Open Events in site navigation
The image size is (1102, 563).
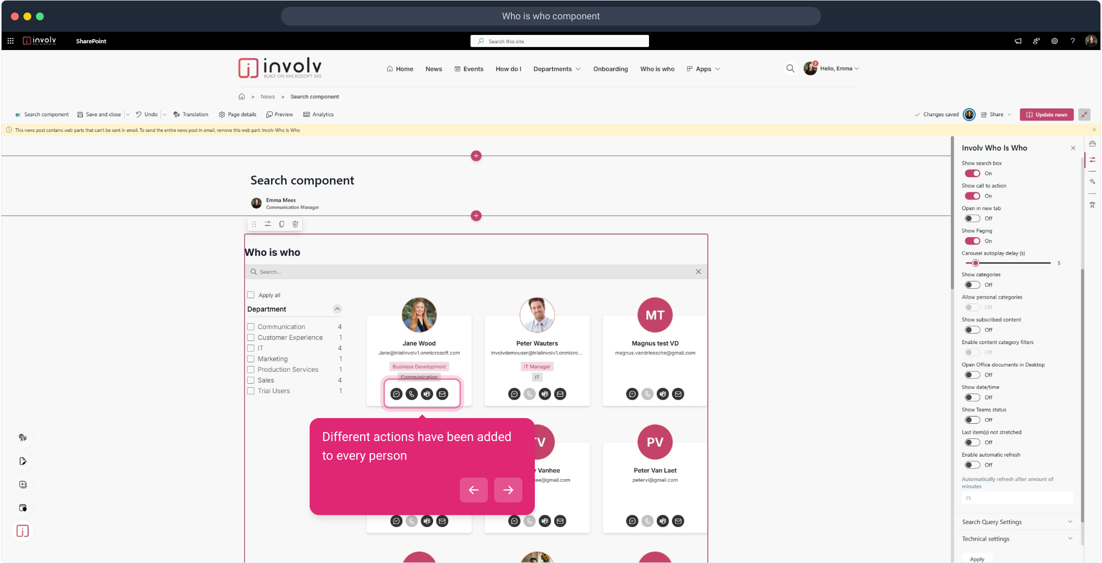(x=469, y=69)
